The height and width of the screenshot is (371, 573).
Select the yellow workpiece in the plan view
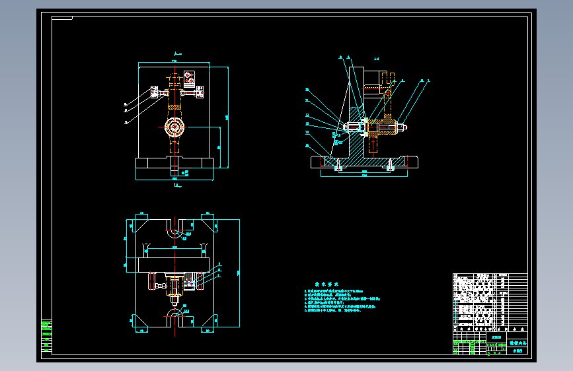(174, 286)
